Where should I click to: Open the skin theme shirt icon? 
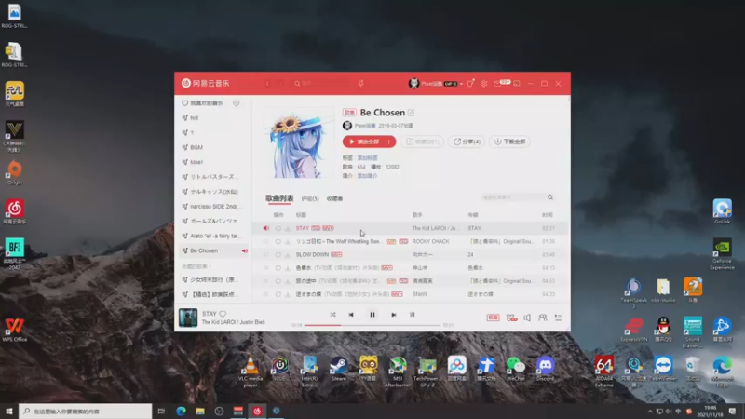point(470,84)
